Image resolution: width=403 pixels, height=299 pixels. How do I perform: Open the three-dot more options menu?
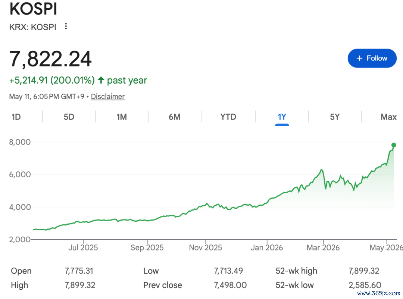pyautogui.click(x=66, y=26)
